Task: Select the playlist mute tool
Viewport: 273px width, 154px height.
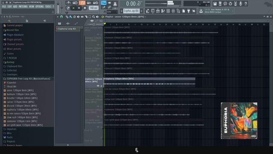Action: point(78,17)
